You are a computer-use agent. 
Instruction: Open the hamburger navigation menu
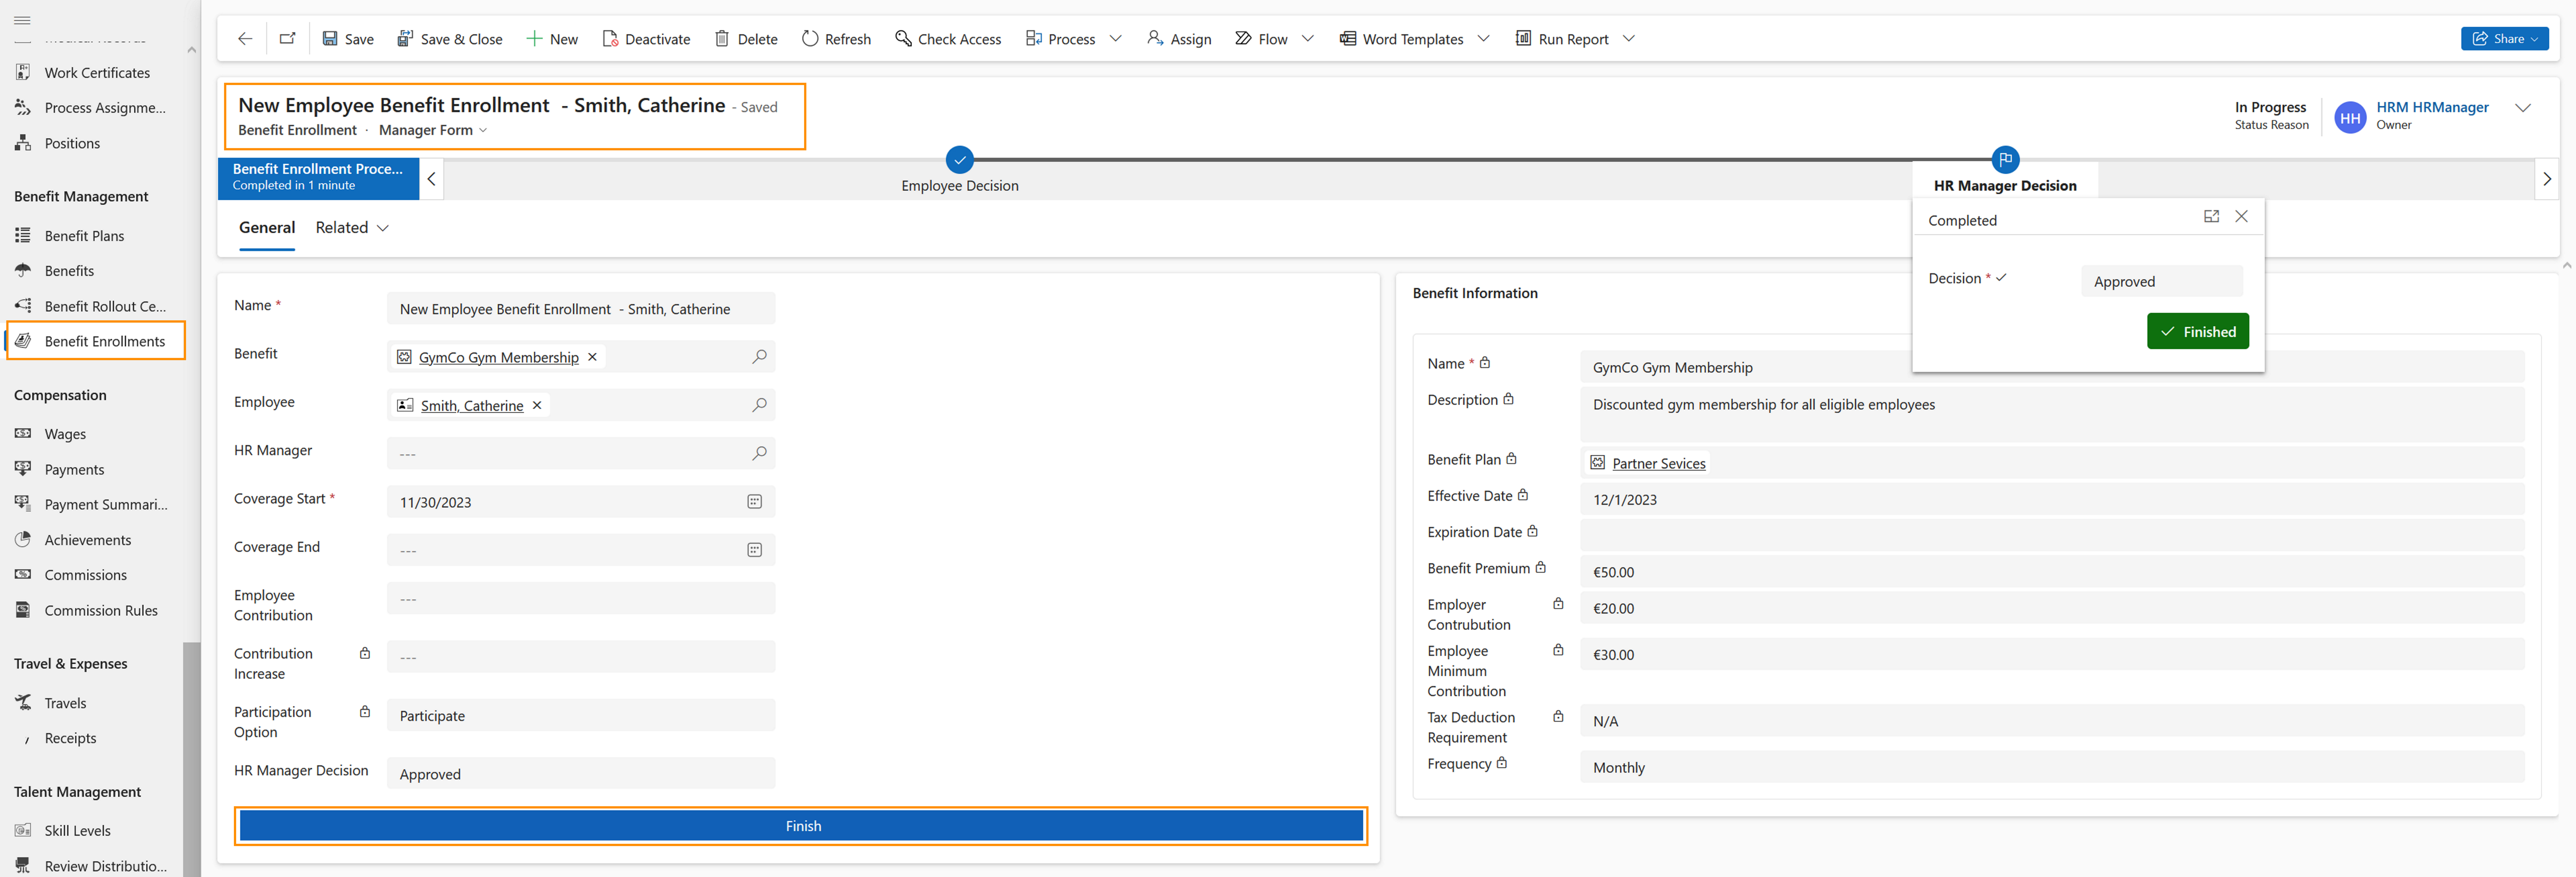(x=22, y=20)
